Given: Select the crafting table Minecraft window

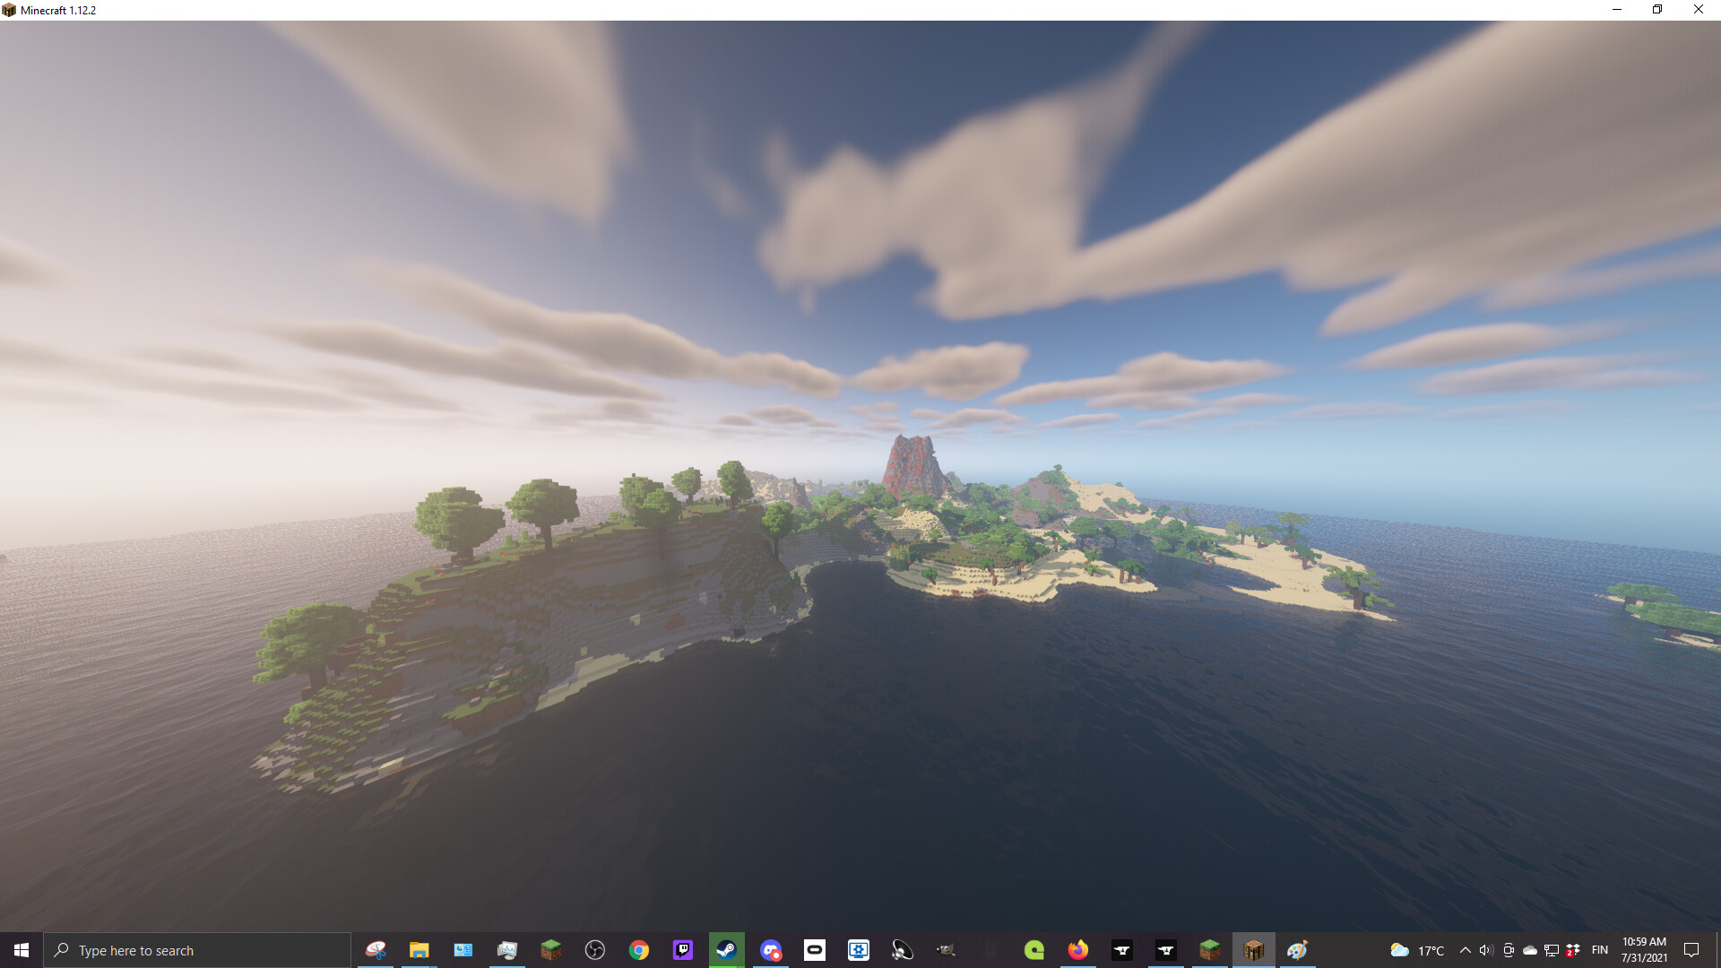Looking at the screenshot, I should pyautogui.click(x=1254, y=950).
